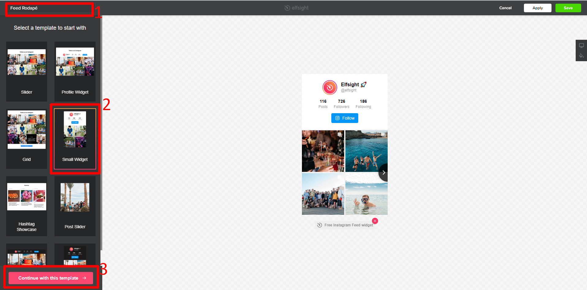Select the Hashtag Showcase template
The width and height of the screenshot is (587, 290).
click(27, 206)
